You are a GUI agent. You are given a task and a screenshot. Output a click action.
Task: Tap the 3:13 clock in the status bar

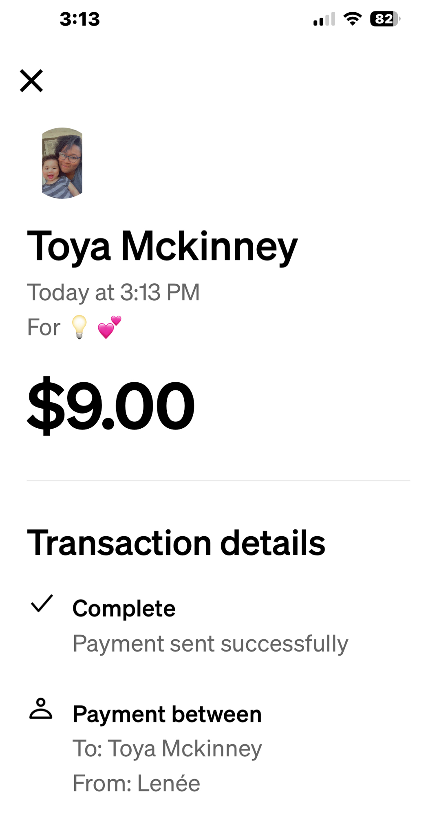tap(79, 19)
